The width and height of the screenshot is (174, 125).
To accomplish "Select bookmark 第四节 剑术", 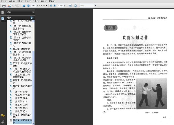I will (x=21, y=101).
